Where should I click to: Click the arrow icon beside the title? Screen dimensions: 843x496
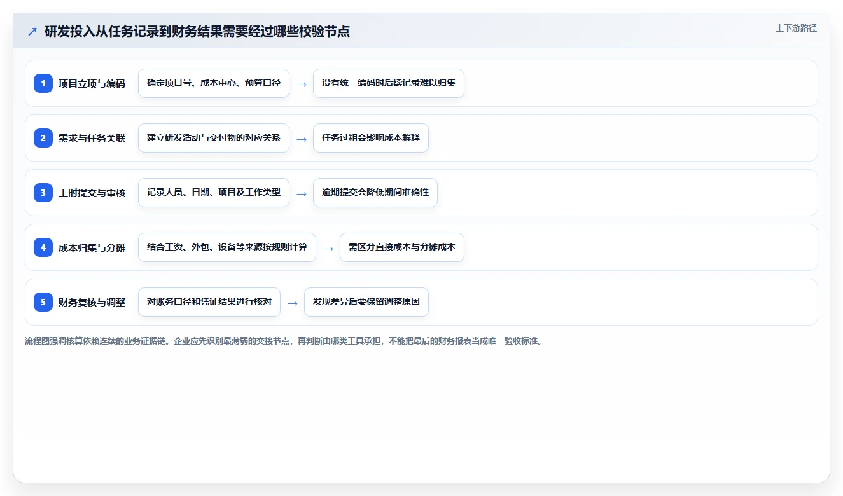pyautogui.click(x=32, y=31)
